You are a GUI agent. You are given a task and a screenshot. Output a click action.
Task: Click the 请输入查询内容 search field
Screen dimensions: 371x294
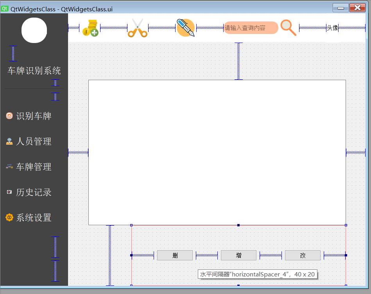(251, 28)
